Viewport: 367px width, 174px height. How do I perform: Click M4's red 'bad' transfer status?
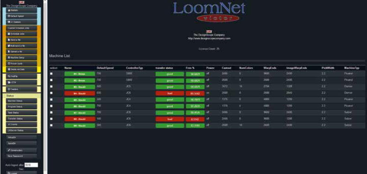pos(170,93)
